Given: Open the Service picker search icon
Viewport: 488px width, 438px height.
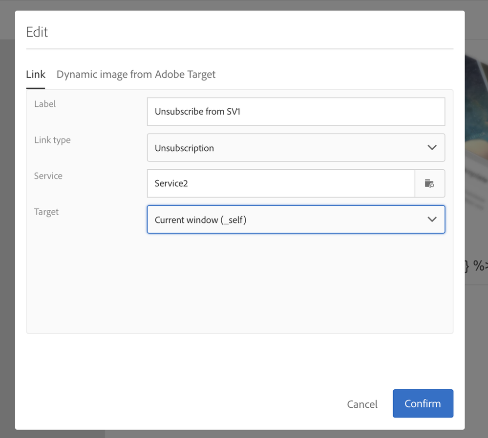Looking at the screenshot, I should 429,184.
